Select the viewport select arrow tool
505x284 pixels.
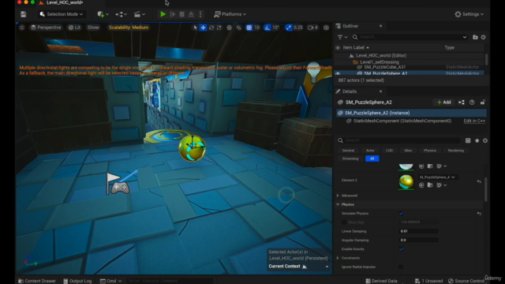(195, 28)
